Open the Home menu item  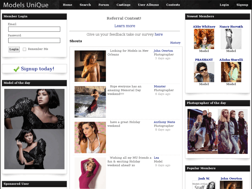(x=68, y=5)
